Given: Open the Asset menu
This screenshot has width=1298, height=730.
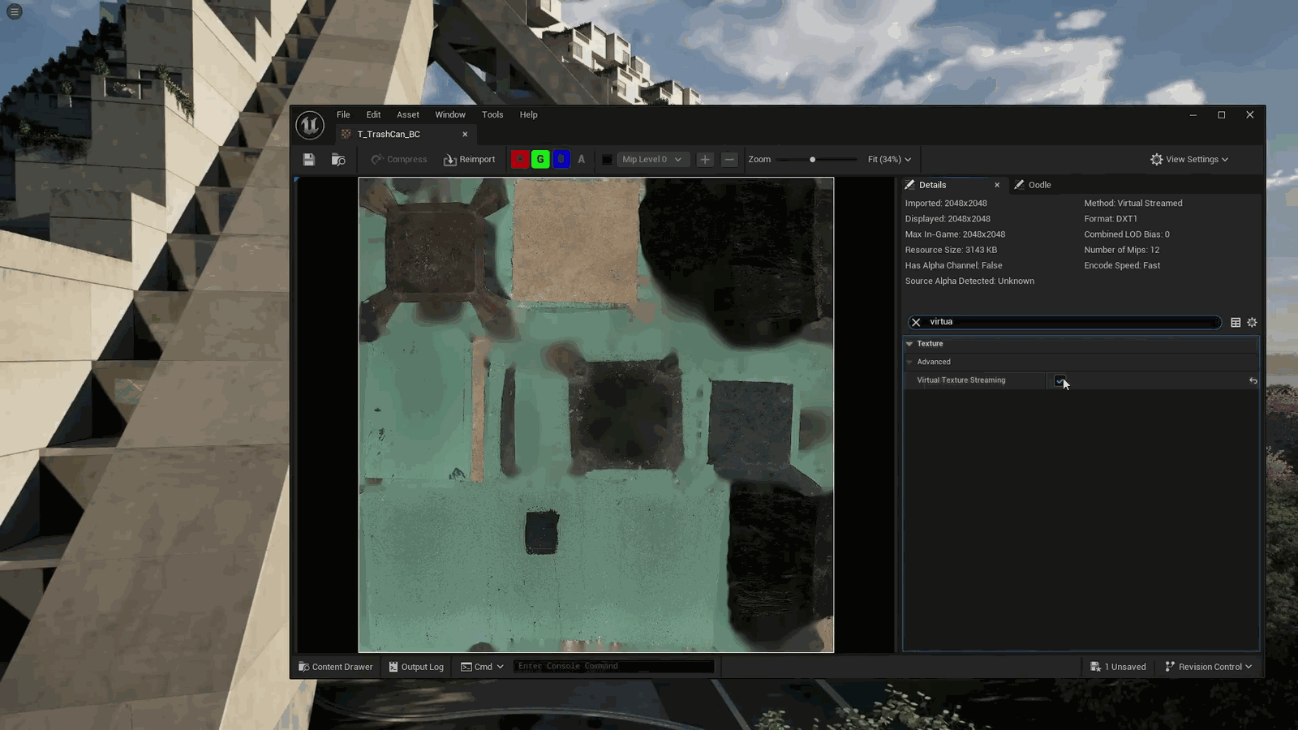Looking at the screenshot, I should pyautogui.click(x=408, y=114).
